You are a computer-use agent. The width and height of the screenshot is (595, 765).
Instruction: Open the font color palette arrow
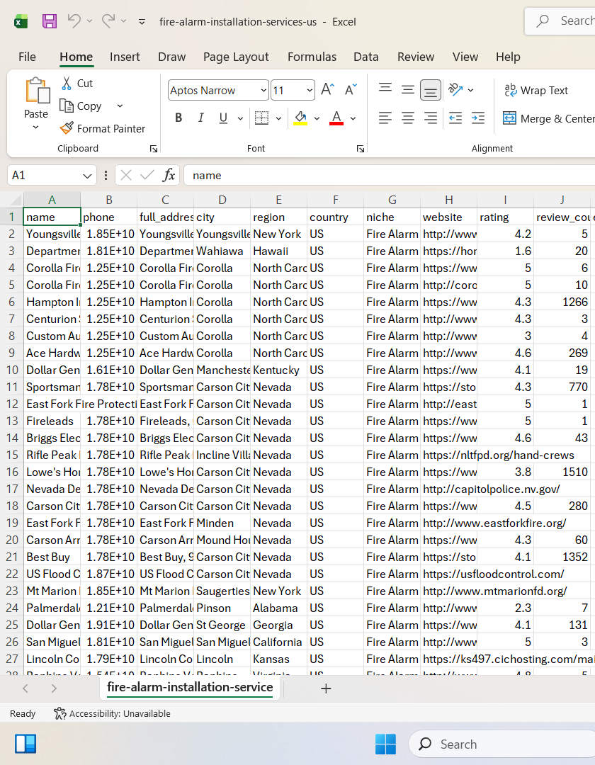tap(353, 118)
